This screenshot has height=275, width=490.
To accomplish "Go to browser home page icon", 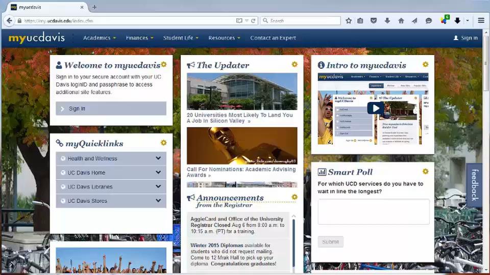I will point(401,20).
